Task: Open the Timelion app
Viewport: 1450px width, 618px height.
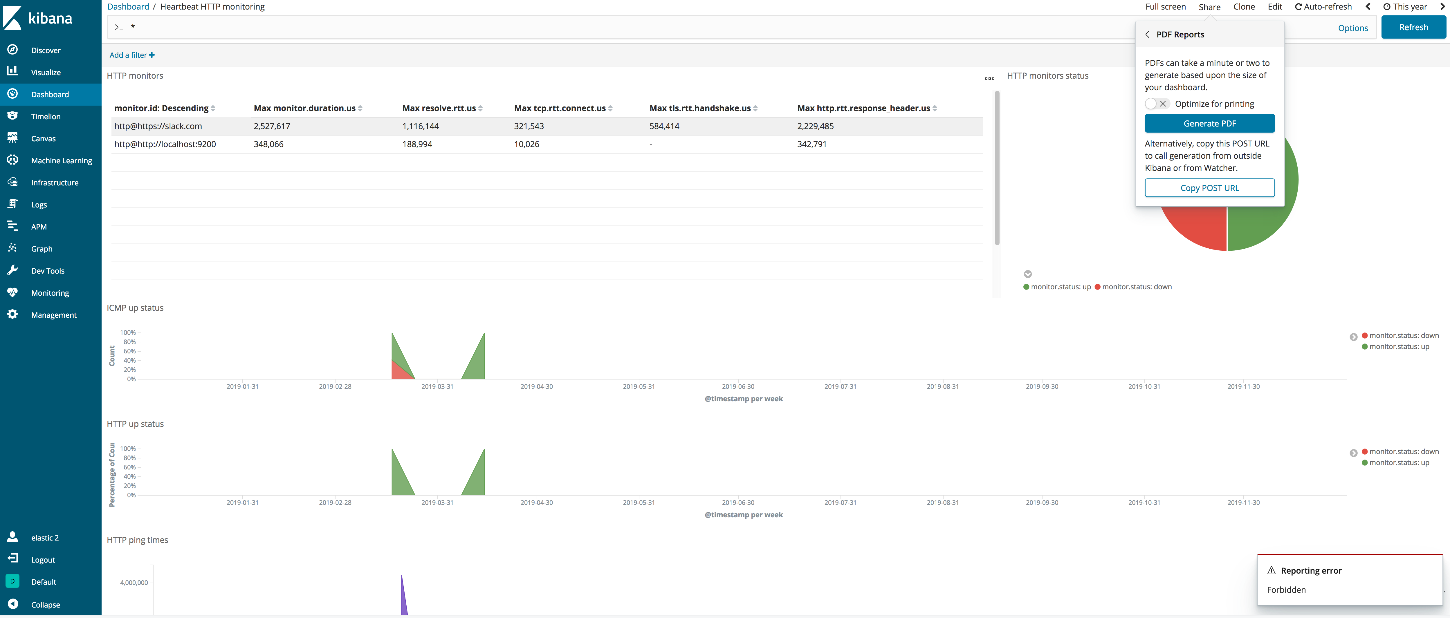Action: pyautogui.click(x=46, y=116)
